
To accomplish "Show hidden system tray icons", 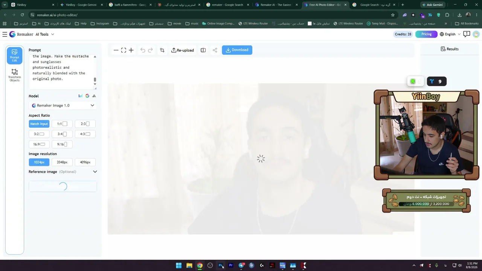I will (x=414, y=265).
